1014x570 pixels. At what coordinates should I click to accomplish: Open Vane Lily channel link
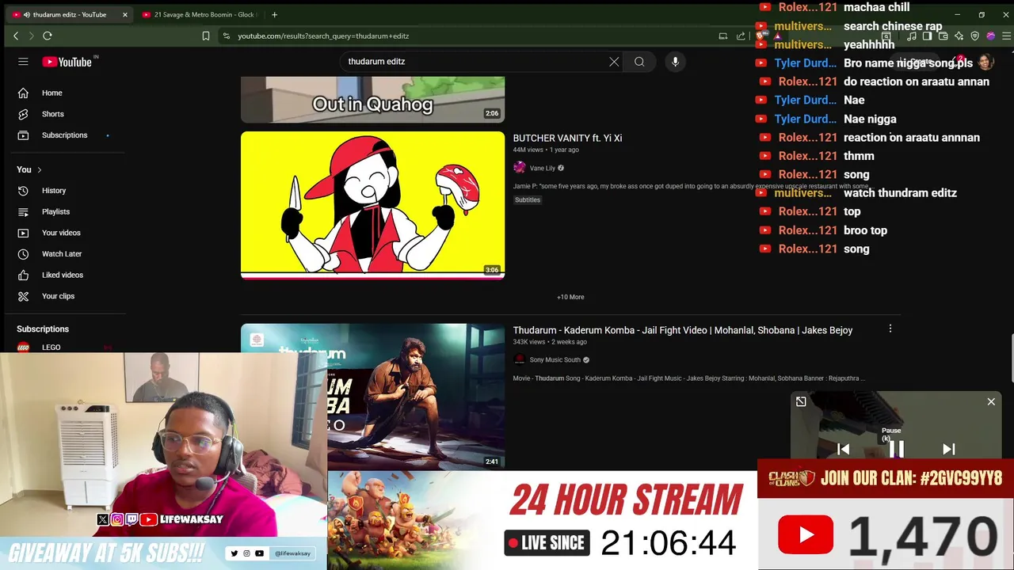(x=543, y=168)
